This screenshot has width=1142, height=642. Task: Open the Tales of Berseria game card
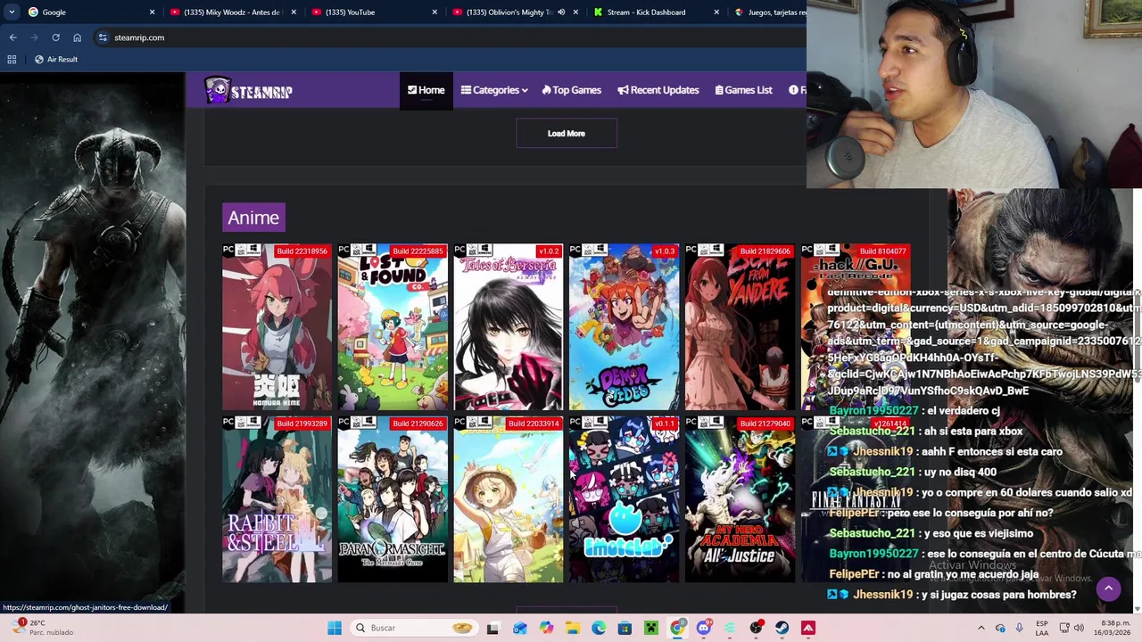[x=509, y=327]
